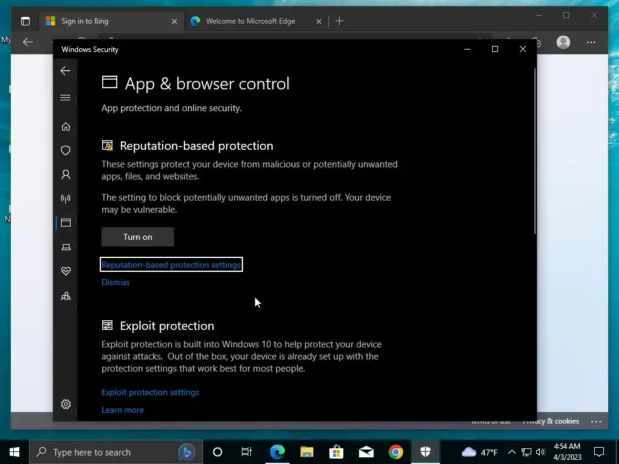Open Firewall & network protection icon

(65, 198)
